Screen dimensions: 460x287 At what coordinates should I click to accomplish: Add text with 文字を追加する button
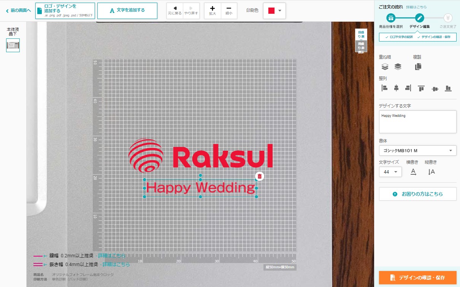point(127,11)
